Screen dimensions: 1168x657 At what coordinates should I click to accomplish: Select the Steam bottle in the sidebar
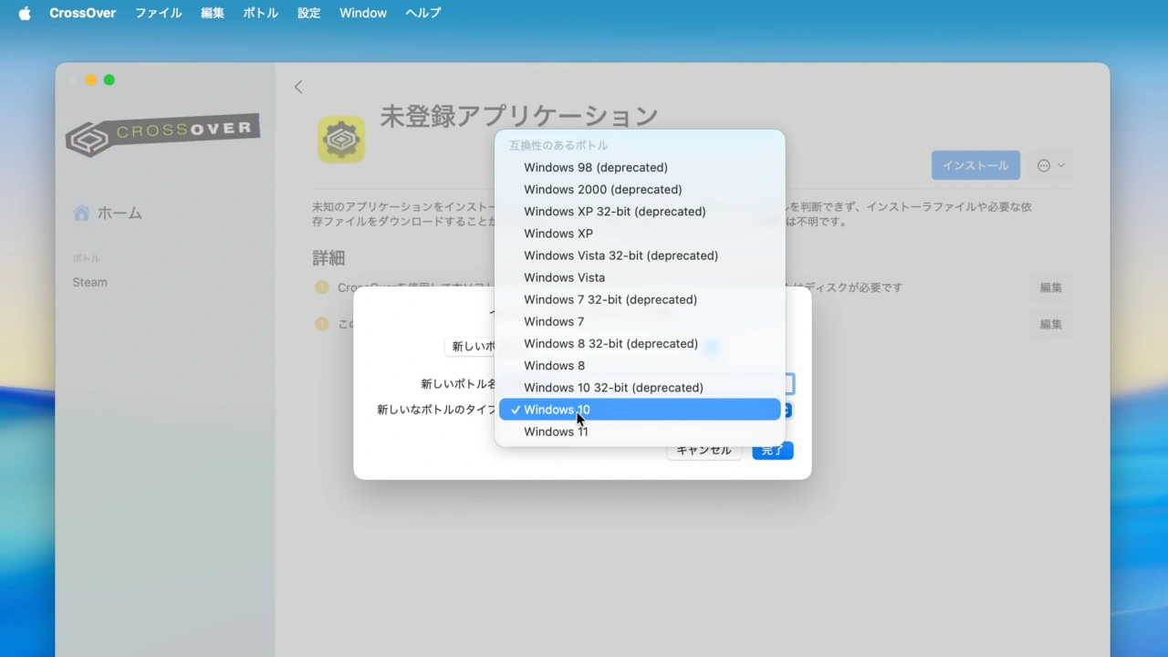(90, 282)
